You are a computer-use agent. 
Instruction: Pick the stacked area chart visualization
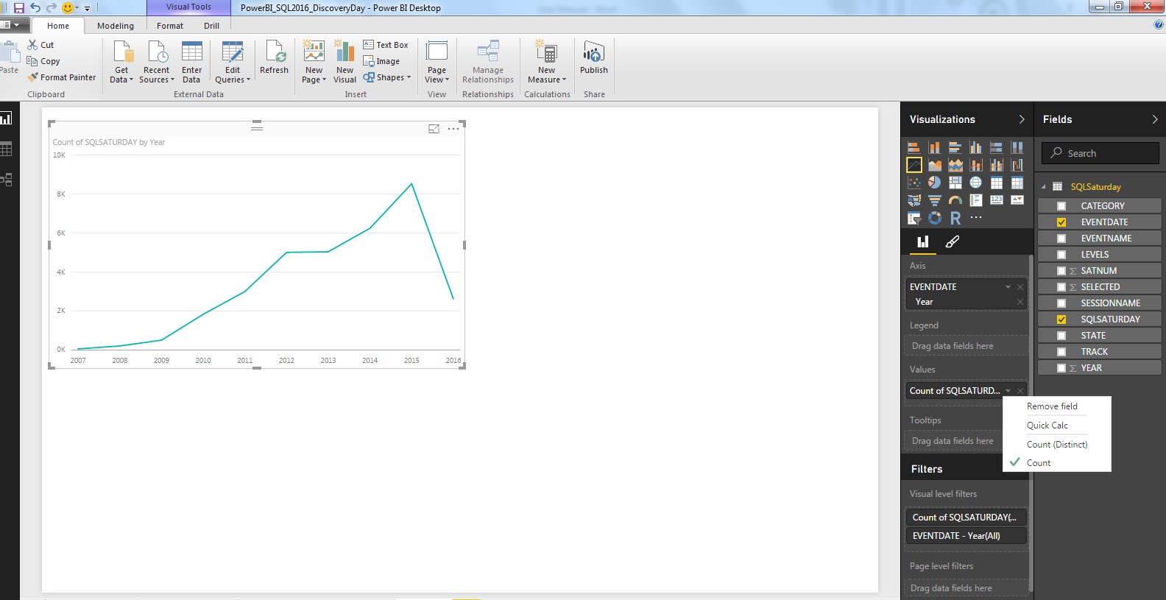(x=955, y=165)
